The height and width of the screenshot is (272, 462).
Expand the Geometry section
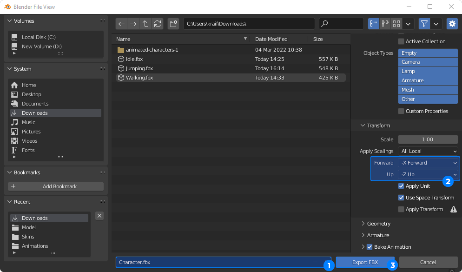(363, 224)
